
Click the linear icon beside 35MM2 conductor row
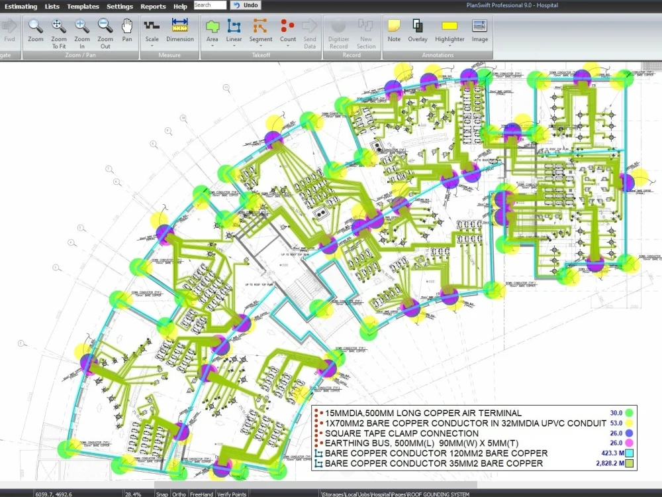pos(319,464)
